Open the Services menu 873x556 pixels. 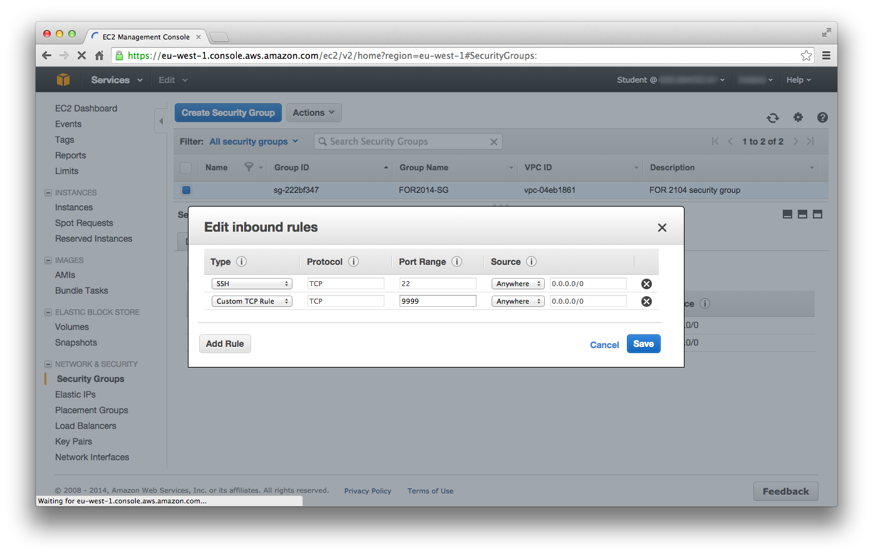(x=116, y=80)
